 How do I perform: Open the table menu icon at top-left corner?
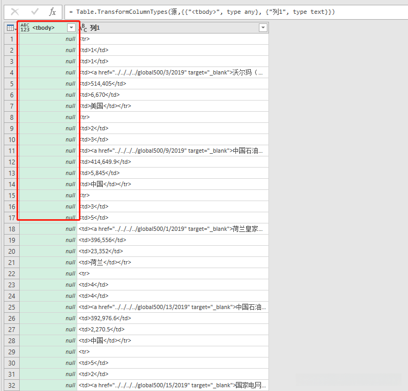click(x=11, y=28)
